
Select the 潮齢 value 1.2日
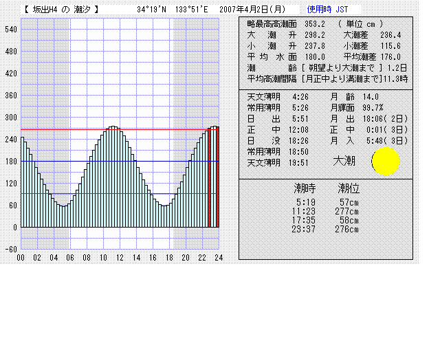(x=397, y=68)
